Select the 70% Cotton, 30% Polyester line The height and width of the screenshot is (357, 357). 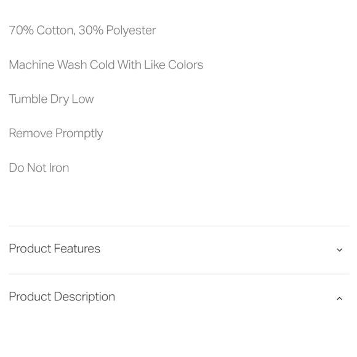(82, 31)
